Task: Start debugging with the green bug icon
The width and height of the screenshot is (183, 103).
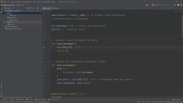Action: (165, 5)
